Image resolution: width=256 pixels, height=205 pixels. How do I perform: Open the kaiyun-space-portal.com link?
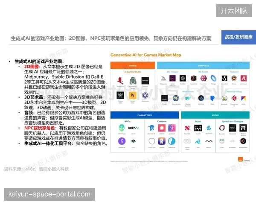(49, 194)
